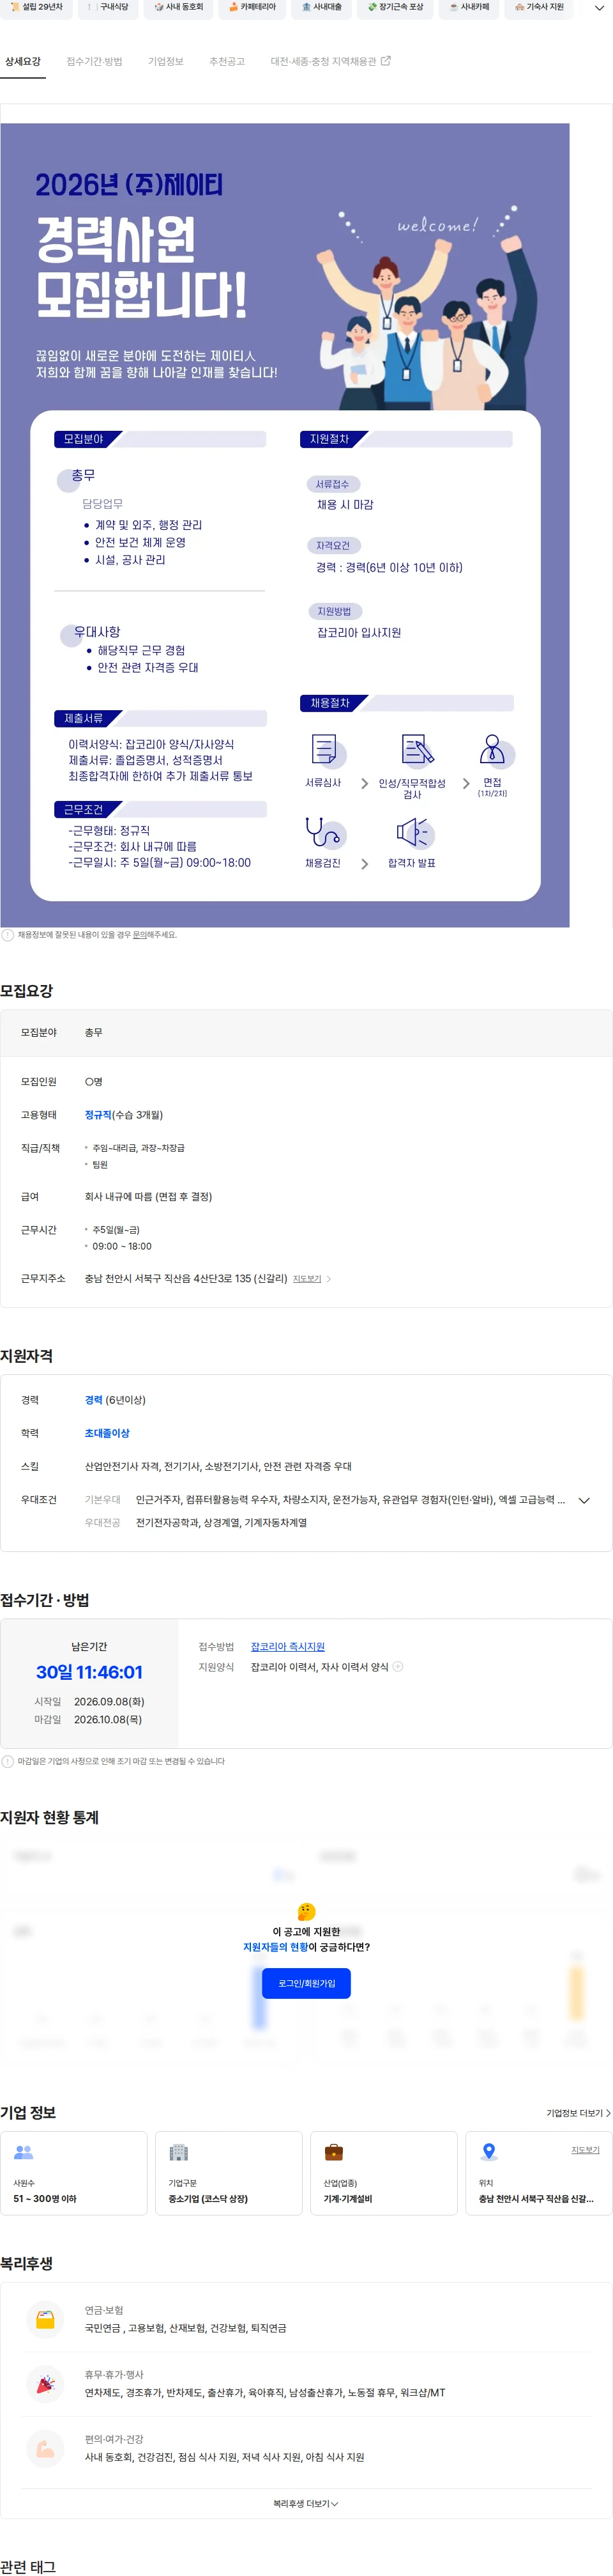Click the 산업(업종) briefcase icon
Image resolution: width=613 pixels, height=2576 pixels.
click(335, 2152)
